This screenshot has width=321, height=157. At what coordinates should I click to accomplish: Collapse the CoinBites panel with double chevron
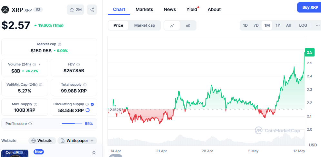tap(94, 152)
